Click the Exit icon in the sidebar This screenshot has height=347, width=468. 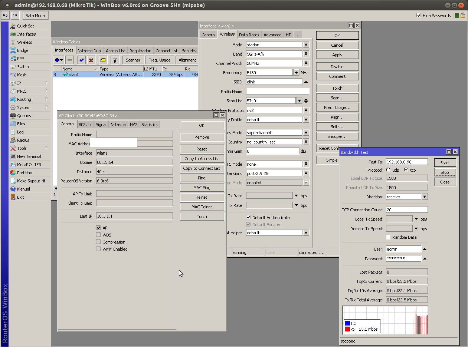(x=13, y=197)
